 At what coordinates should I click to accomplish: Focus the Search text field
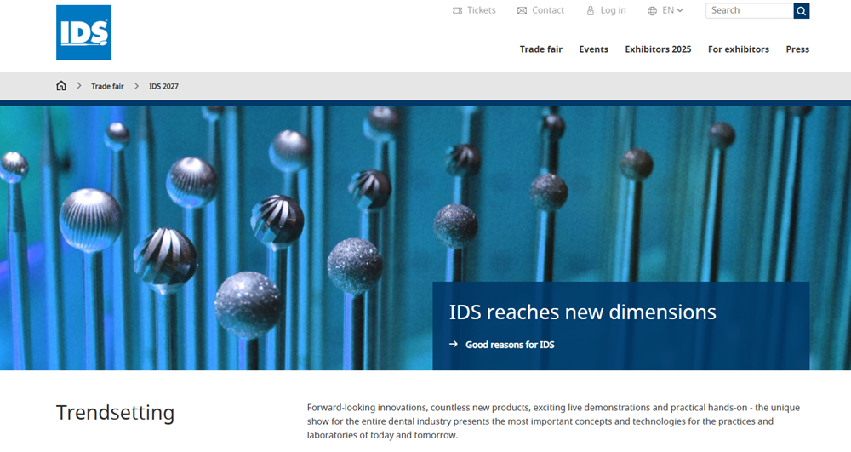click(749, 10)
